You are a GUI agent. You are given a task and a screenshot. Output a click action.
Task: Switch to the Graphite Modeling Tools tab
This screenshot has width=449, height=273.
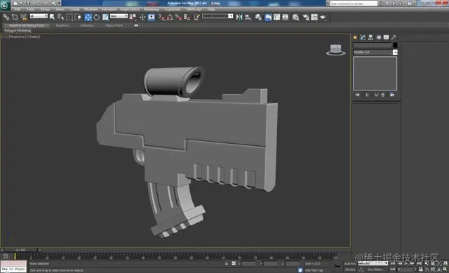coord(27,25)
